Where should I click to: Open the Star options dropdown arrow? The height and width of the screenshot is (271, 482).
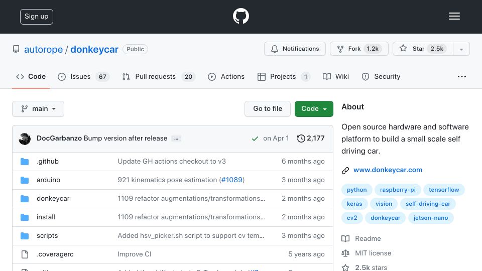click(461, 49)
